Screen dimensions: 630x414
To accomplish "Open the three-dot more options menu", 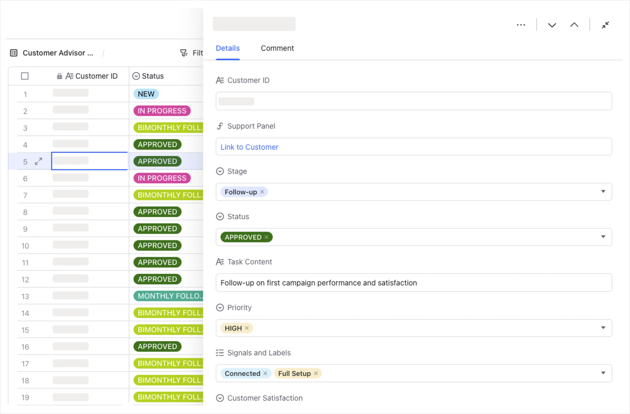I will pyautogui.click(x=521, y=25).
